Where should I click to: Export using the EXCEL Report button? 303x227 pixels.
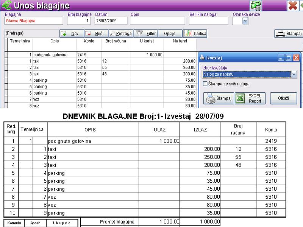[x=250, y=98]
